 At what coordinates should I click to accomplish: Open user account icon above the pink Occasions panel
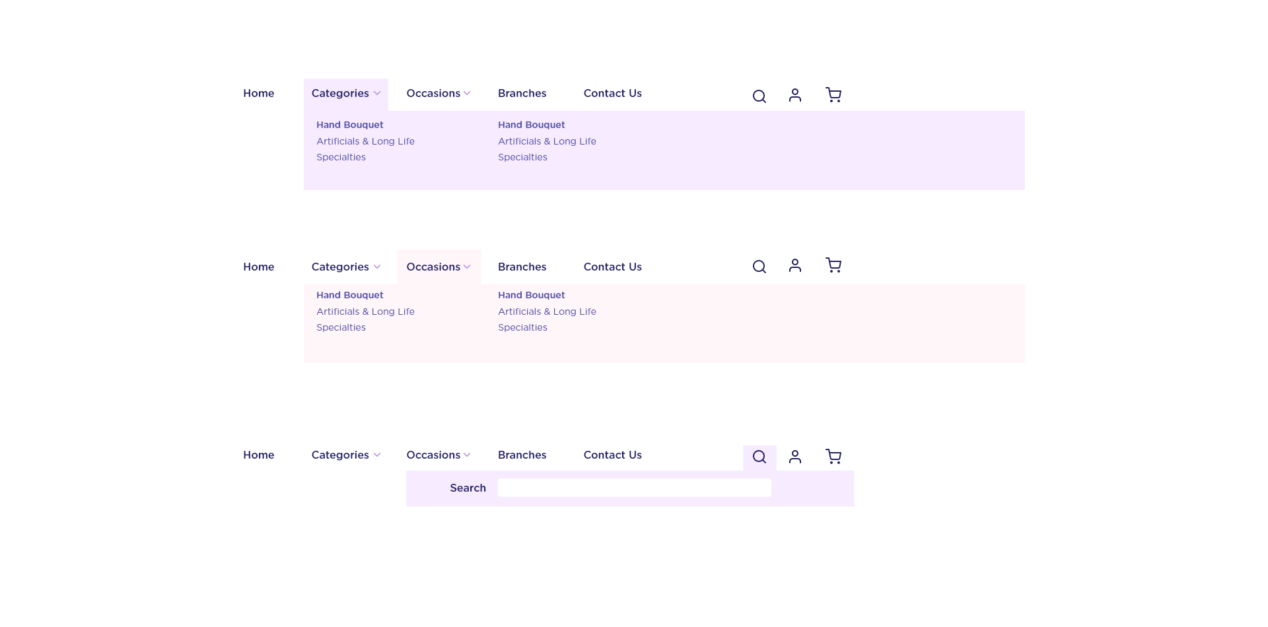click(x=794, y=265)
